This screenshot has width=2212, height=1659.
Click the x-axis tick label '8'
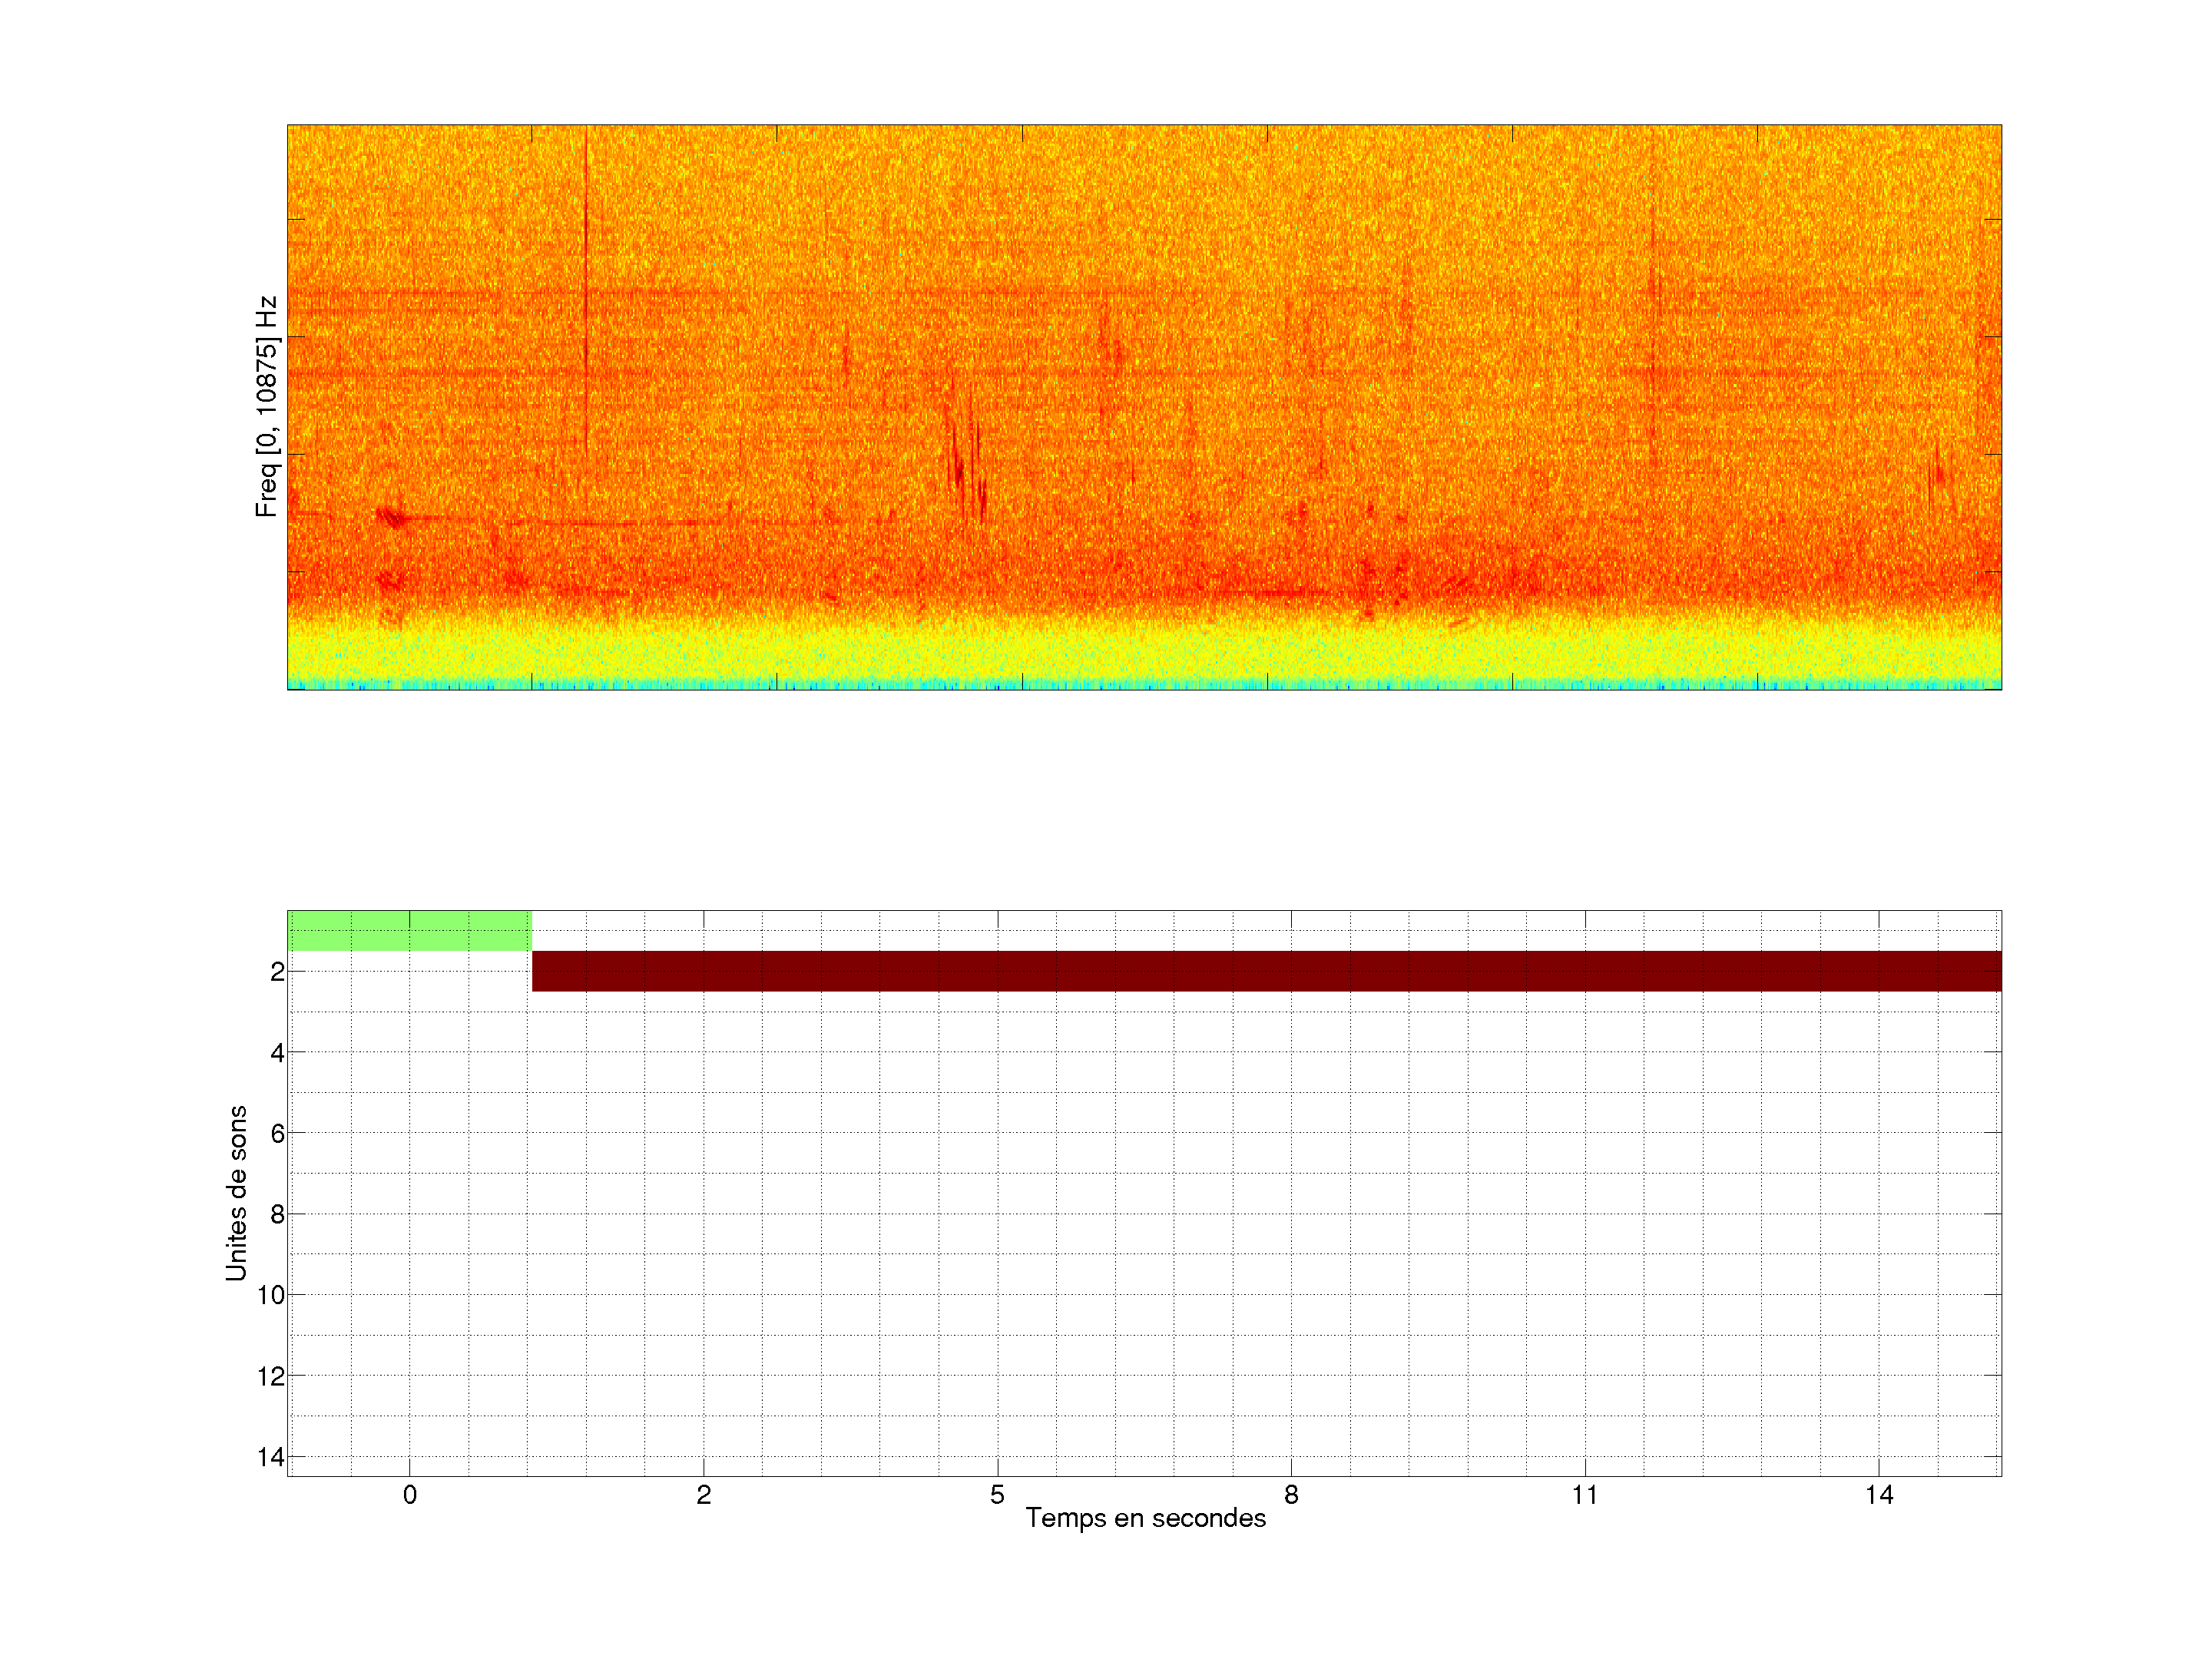[1291, 1495]
